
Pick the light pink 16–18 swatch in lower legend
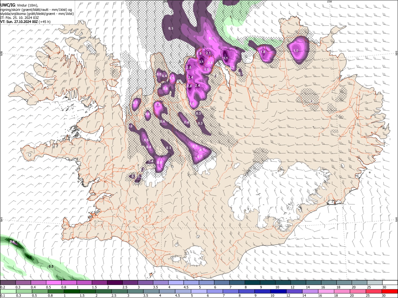(x=326, y=291)
